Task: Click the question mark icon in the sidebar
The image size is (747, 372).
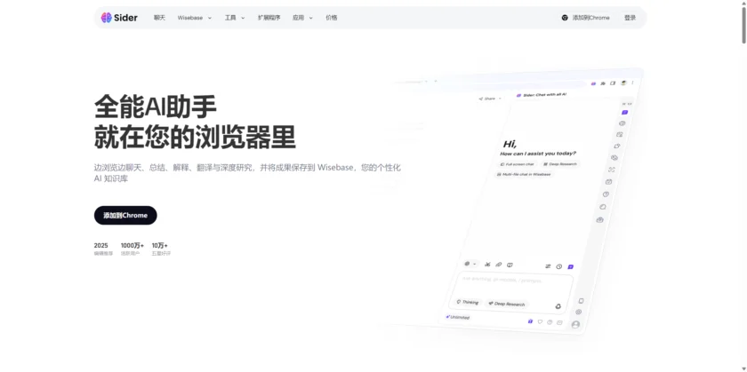Action: 606,194
